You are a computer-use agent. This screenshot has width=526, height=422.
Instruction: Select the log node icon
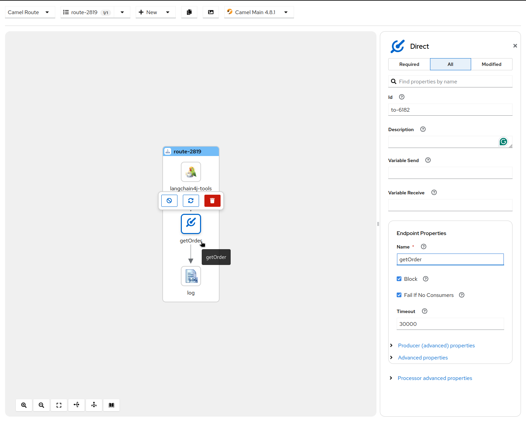(x=191, y=276)
